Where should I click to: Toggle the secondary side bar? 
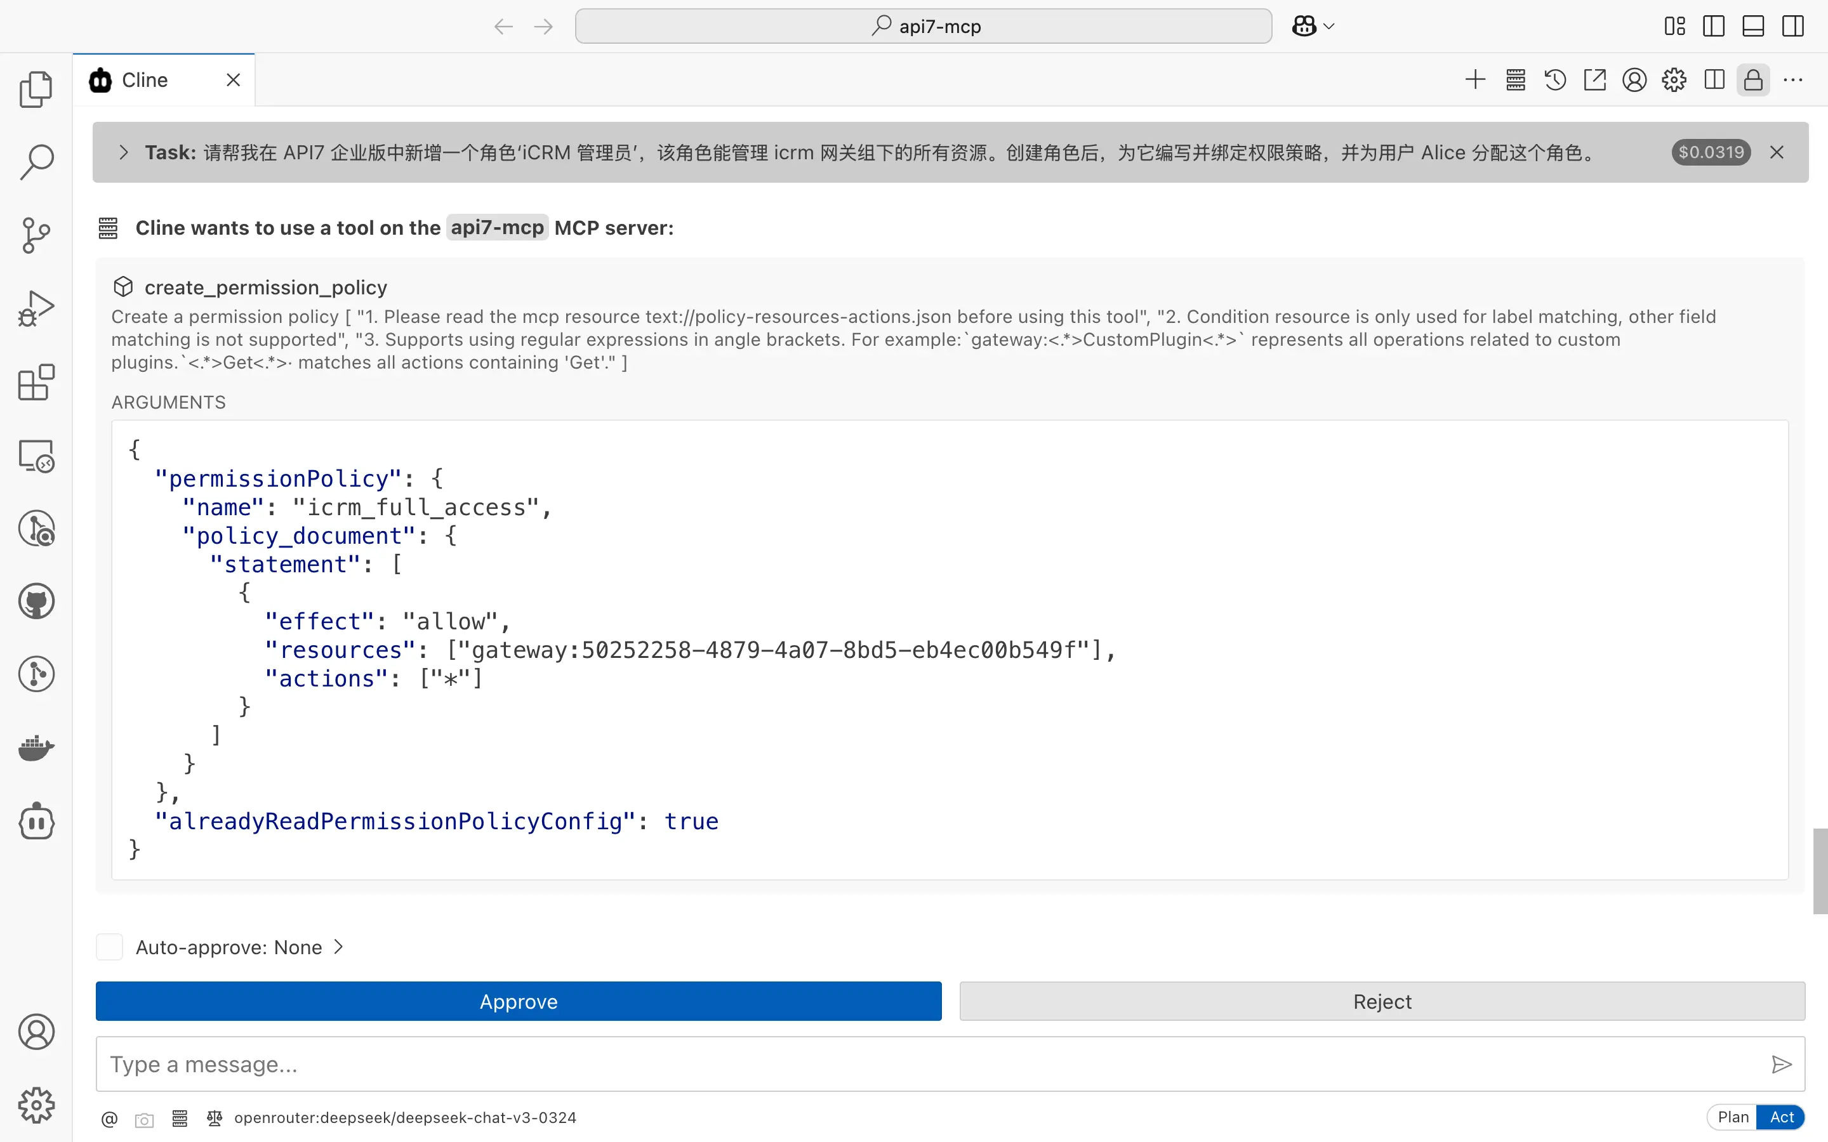tap(1793, 27)
